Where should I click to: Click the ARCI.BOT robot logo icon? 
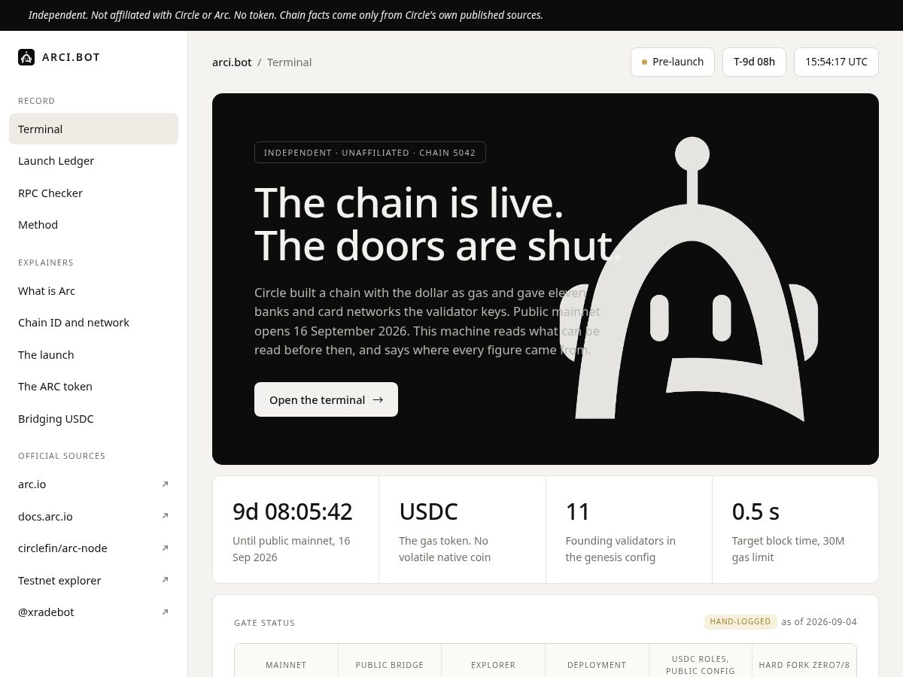coord(26,57)
